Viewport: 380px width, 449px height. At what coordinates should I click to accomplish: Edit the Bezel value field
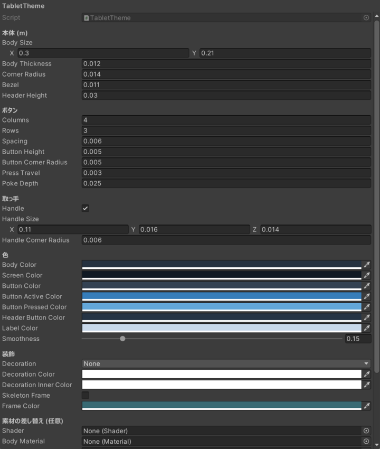click(226, 85)
